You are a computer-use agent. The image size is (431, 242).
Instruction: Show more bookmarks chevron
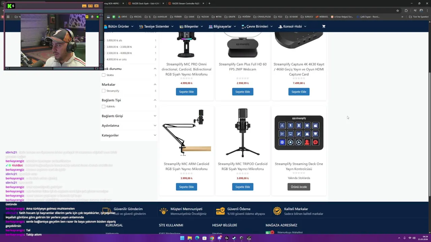(402, 16)
